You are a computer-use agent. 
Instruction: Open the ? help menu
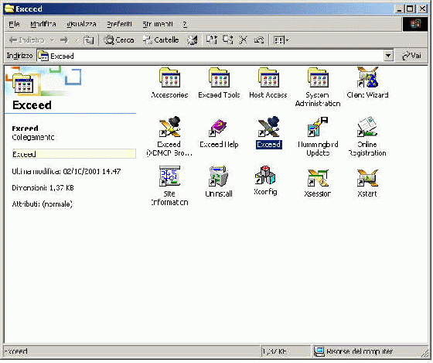185,24
